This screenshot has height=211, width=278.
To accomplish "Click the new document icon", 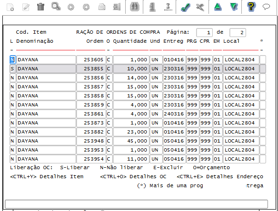I will pos(10,7).
